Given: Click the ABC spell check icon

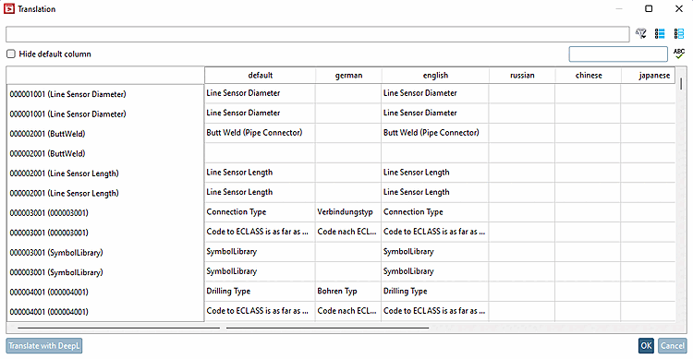Looking at the screenshot, I should point(679,54).
